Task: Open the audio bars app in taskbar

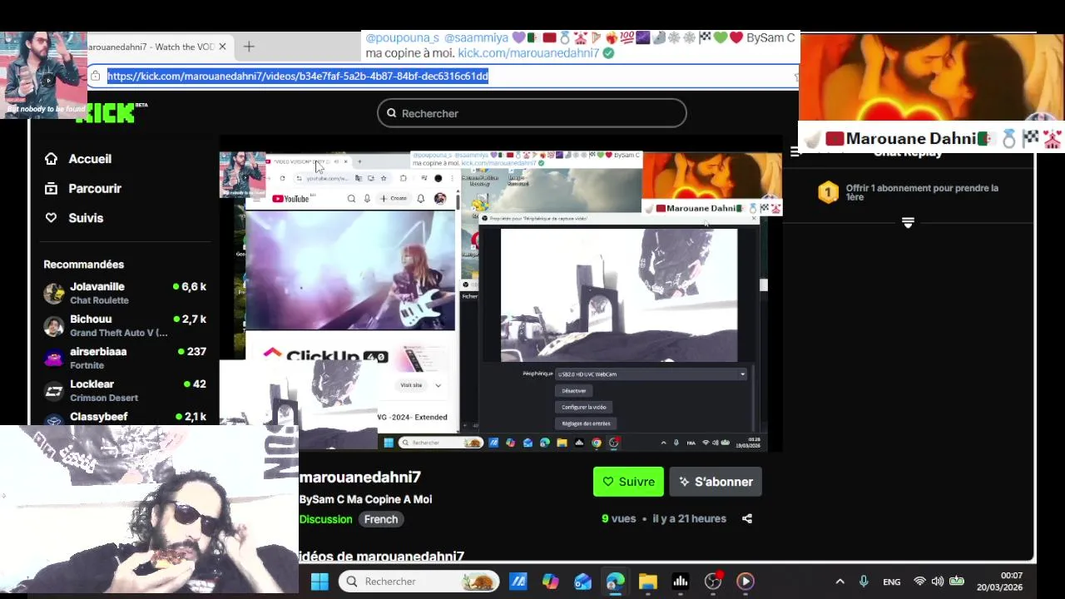Action: point(680,582)
